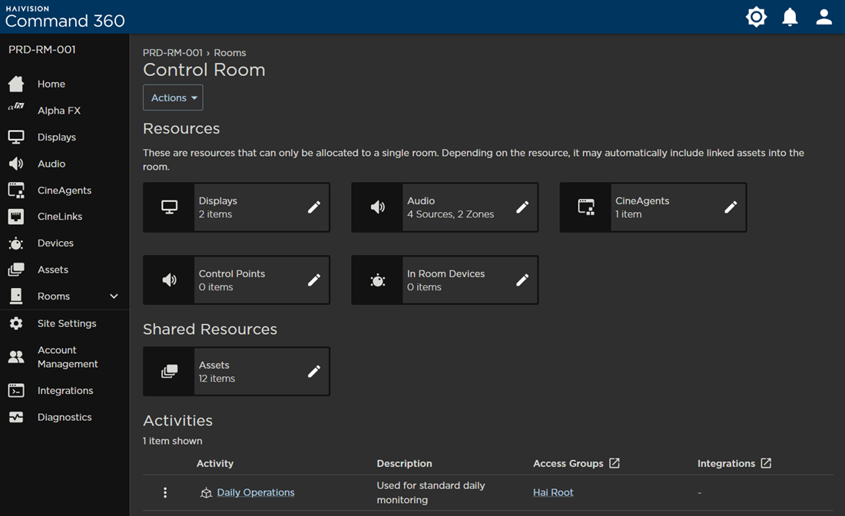The height and width of the screenshot is (516, 845).
Task: Edit the CineAgents resource with pencil icon
Action: [x=731, y=207]
